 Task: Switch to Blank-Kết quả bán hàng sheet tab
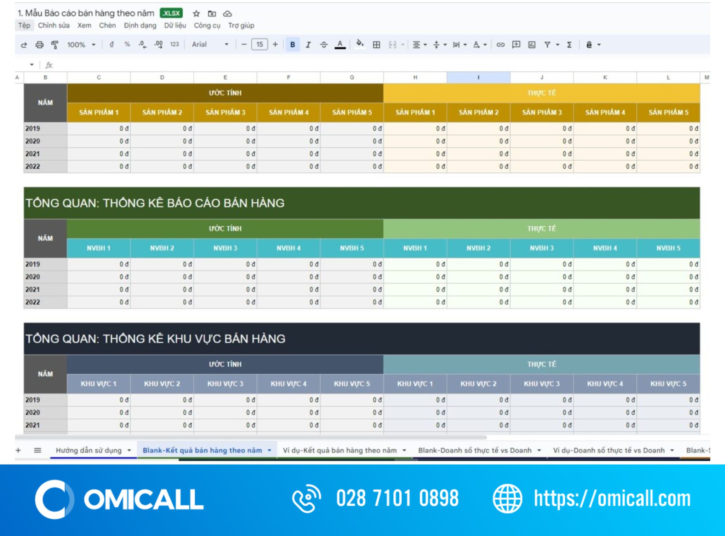pyautogui.click(x=202, y=450)
